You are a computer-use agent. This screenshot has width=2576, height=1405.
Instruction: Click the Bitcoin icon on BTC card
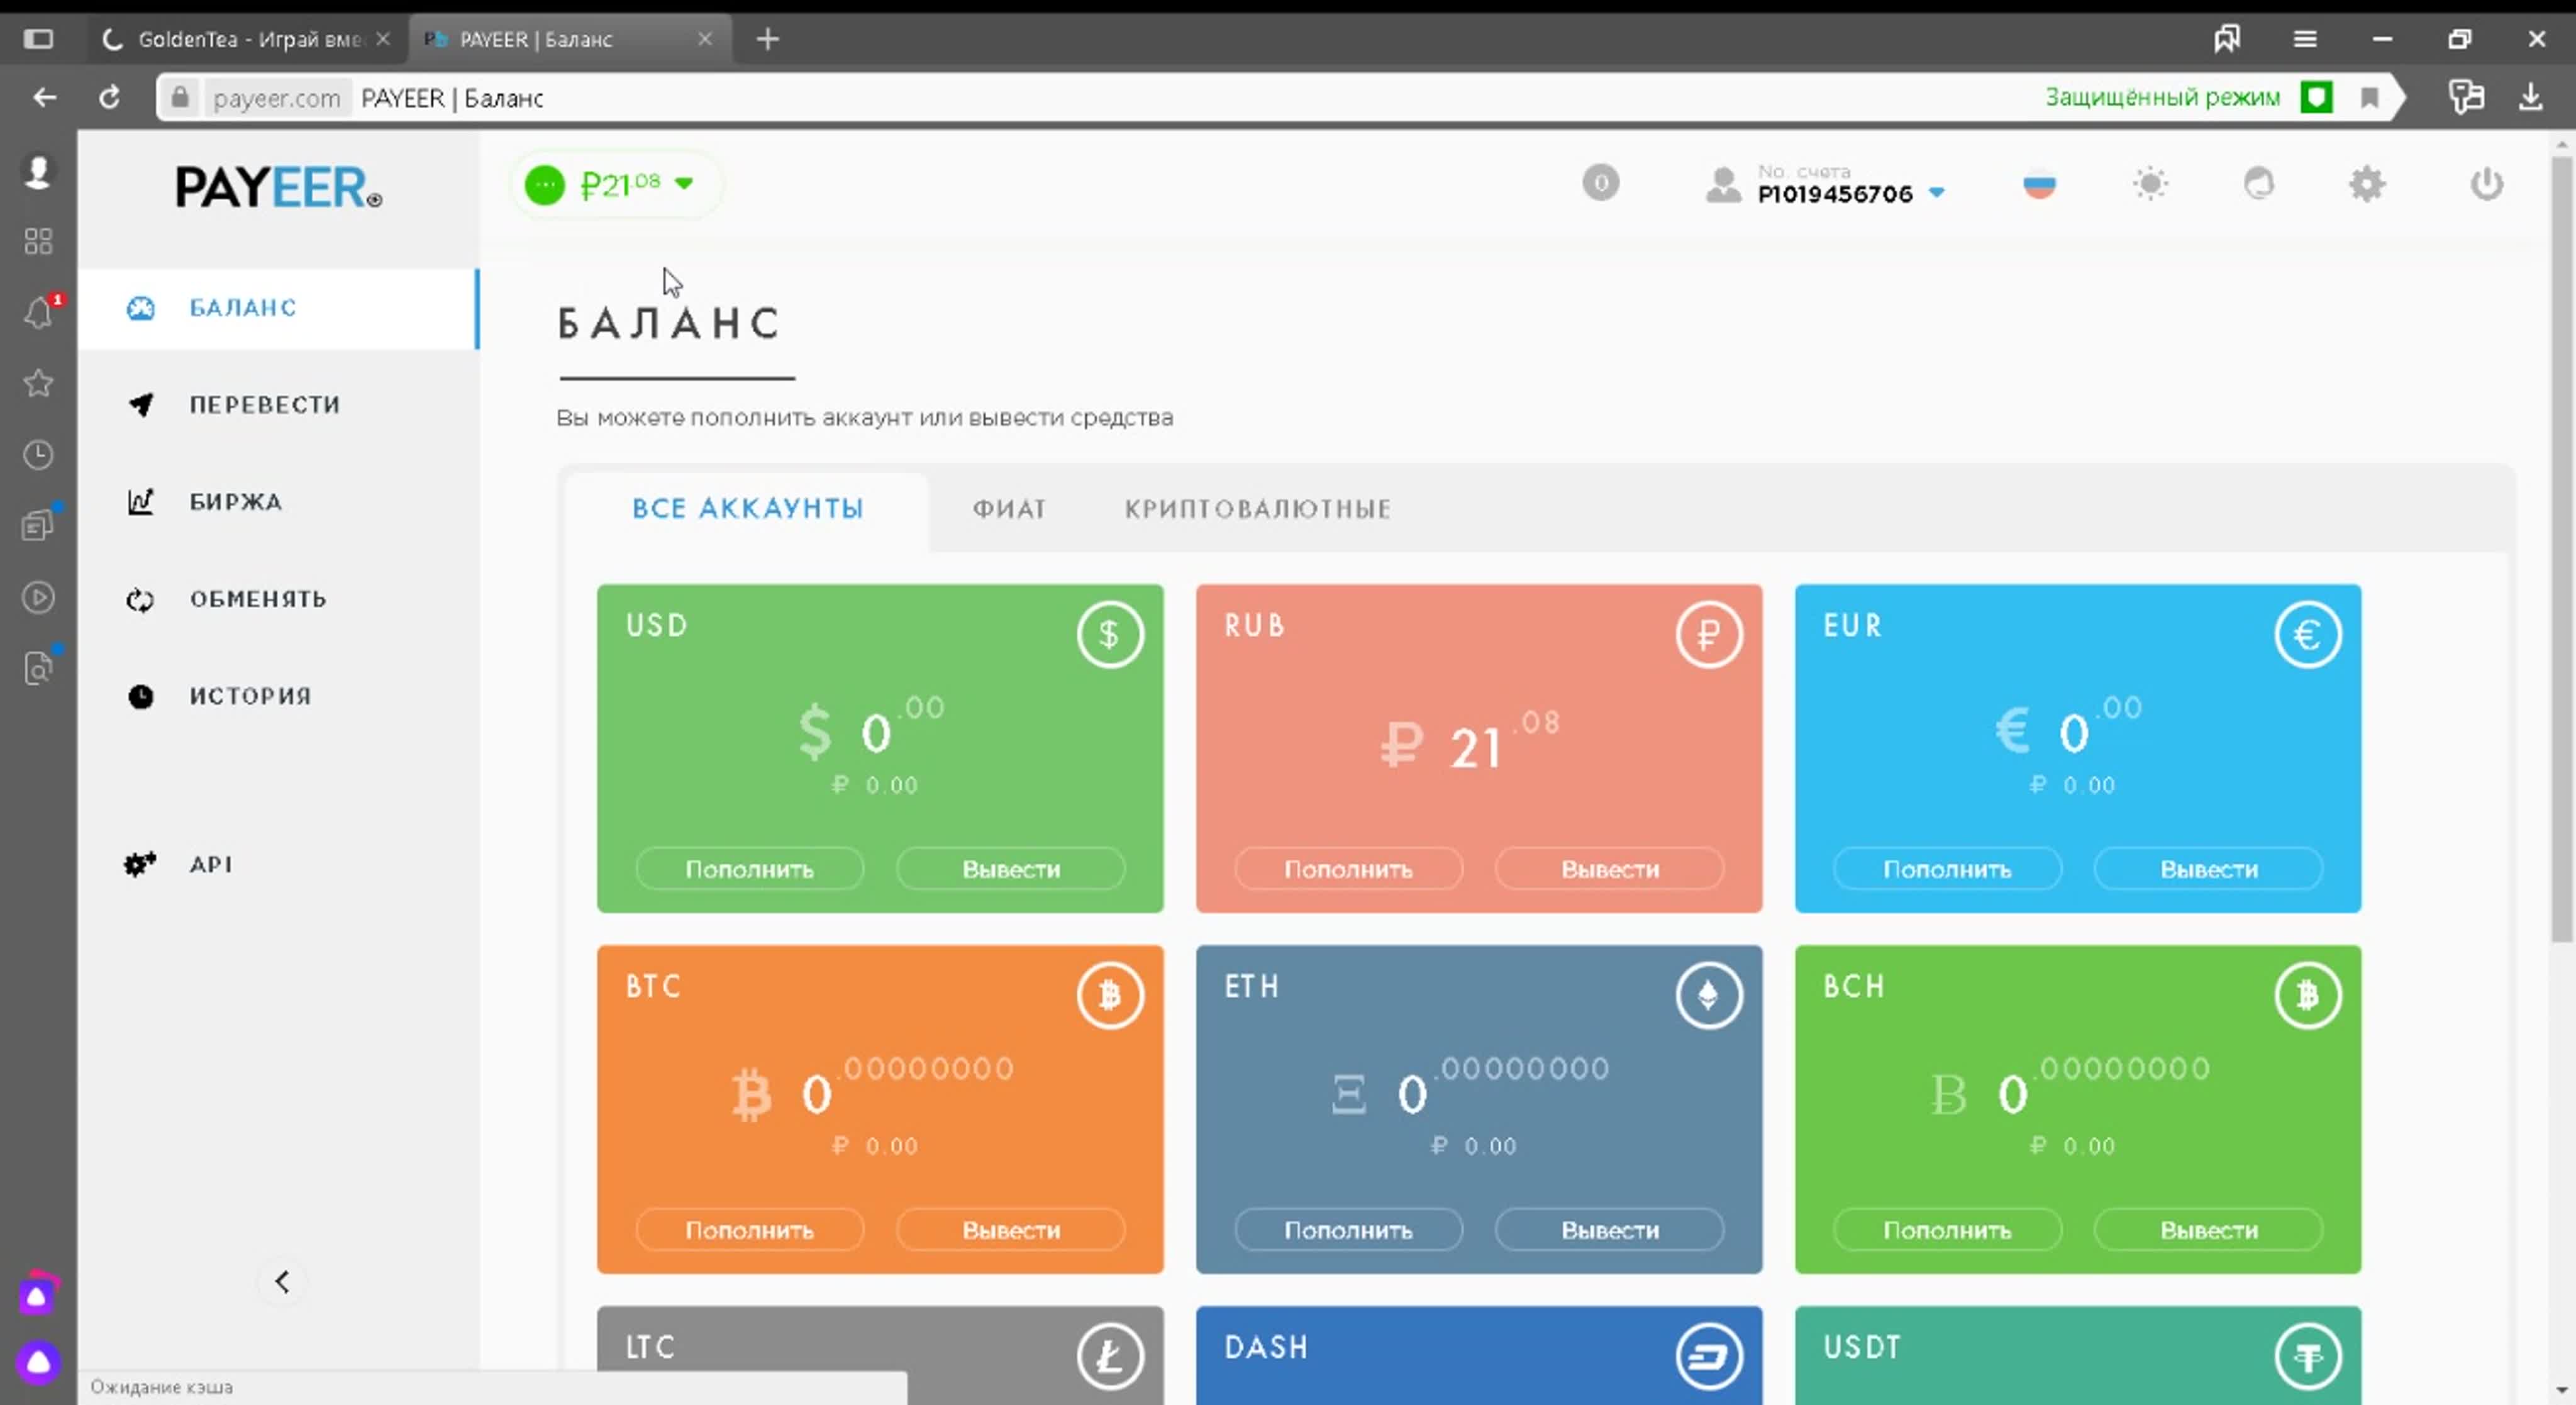1109,995
